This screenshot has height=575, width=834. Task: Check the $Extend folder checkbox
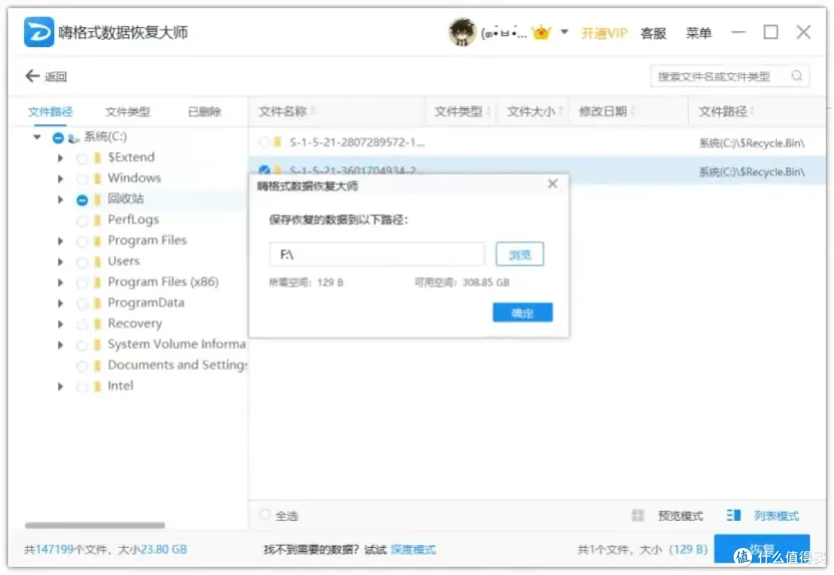pyautogui.click(x=82, y=157)
